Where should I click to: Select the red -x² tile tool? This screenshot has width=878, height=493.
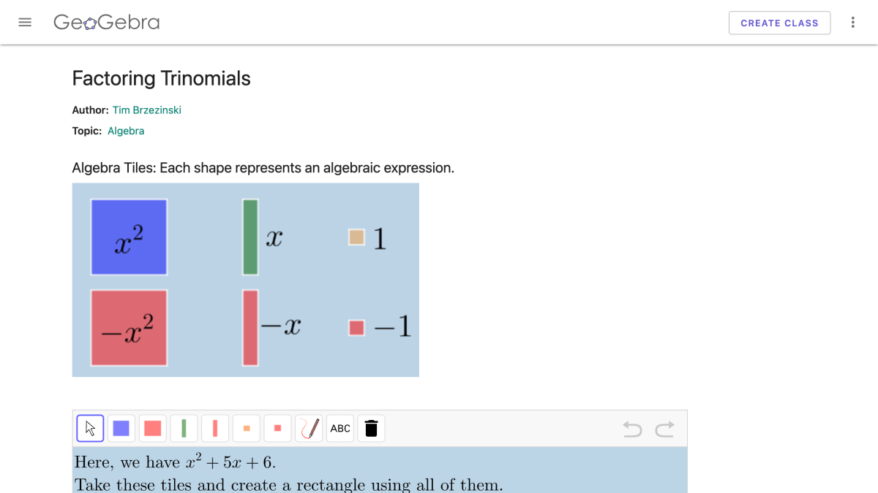[152, 428]
